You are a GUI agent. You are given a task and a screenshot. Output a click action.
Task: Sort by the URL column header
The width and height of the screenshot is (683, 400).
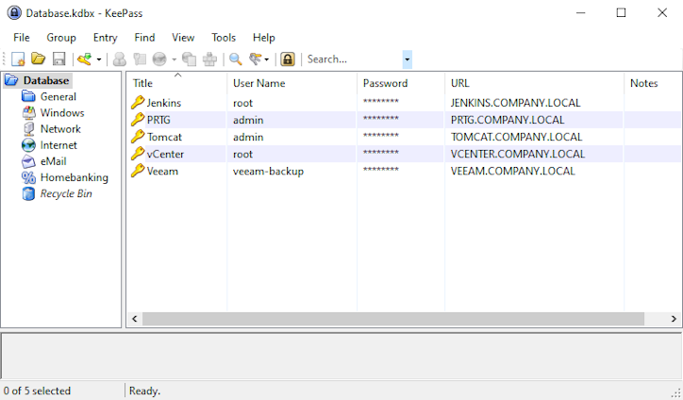click(x=535, y=83)
